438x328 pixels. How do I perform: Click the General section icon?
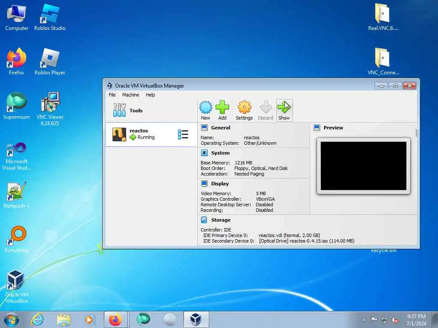point(204,128)
